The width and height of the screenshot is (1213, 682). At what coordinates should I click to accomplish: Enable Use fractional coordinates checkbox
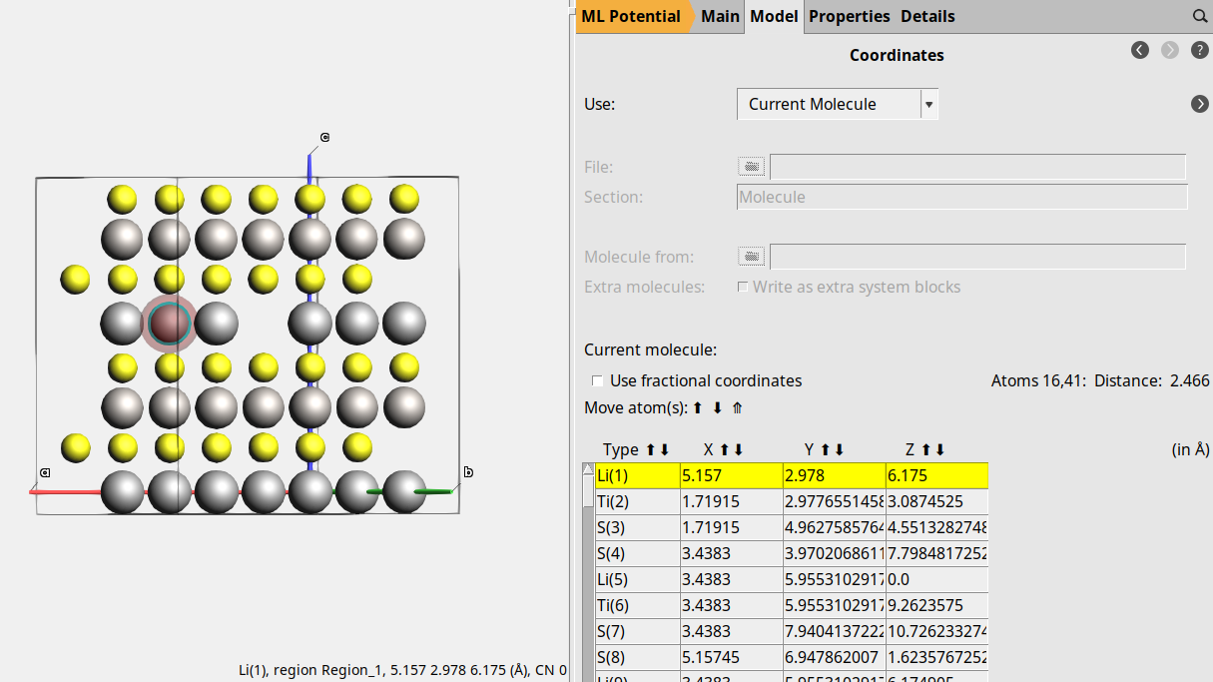597,380
